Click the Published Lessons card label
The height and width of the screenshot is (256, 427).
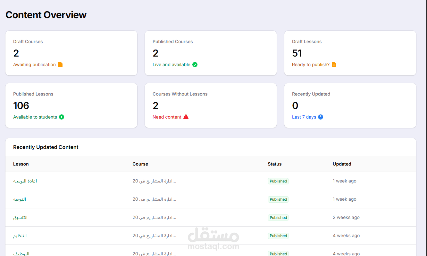coord(33,94)
